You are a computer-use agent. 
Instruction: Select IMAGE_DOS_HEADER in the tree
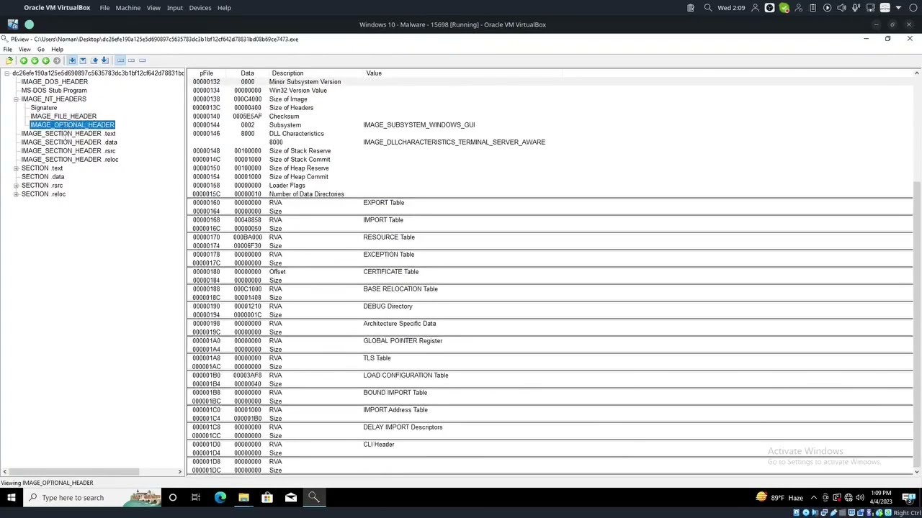click(x=55, y=82)
